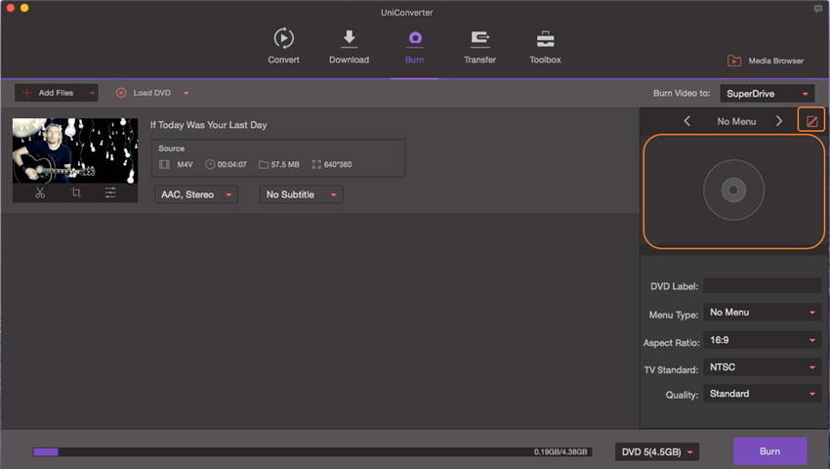Open the TV Standard NTSC dropdown

(763, 366)
